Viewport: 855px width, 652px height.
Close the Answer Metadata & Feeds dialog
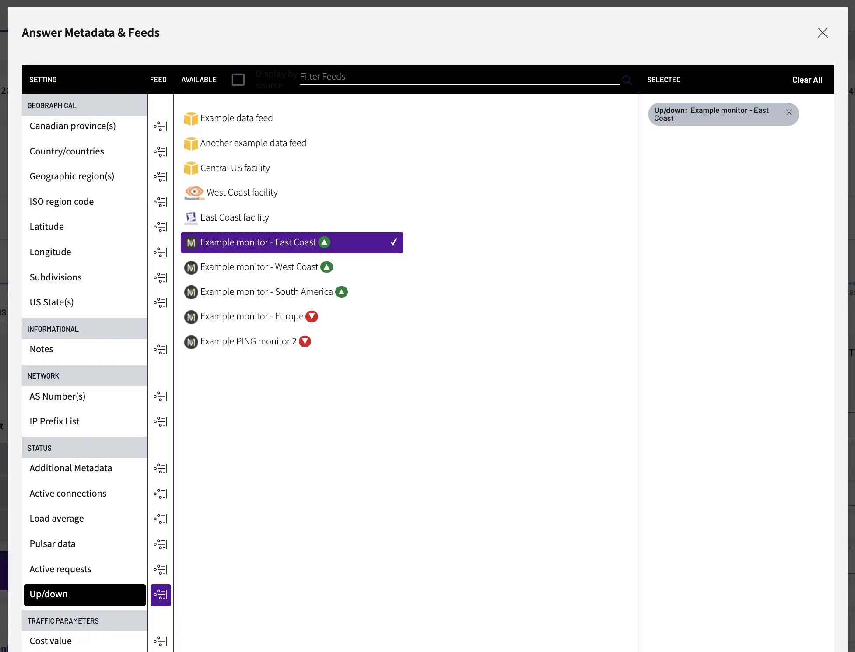click(x=822, y=33)
